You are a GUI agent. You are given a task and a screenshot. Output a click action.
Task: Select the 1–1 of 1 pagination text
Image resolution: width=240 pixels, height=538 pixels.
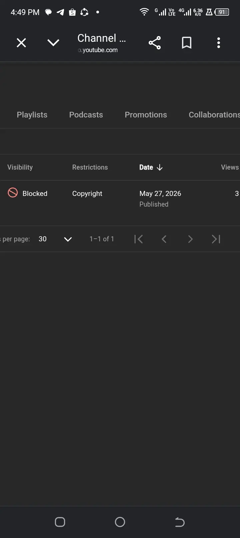(102, 239)
